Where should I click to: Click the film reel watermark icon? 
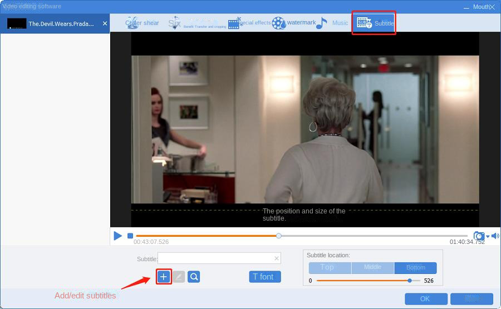279,23
